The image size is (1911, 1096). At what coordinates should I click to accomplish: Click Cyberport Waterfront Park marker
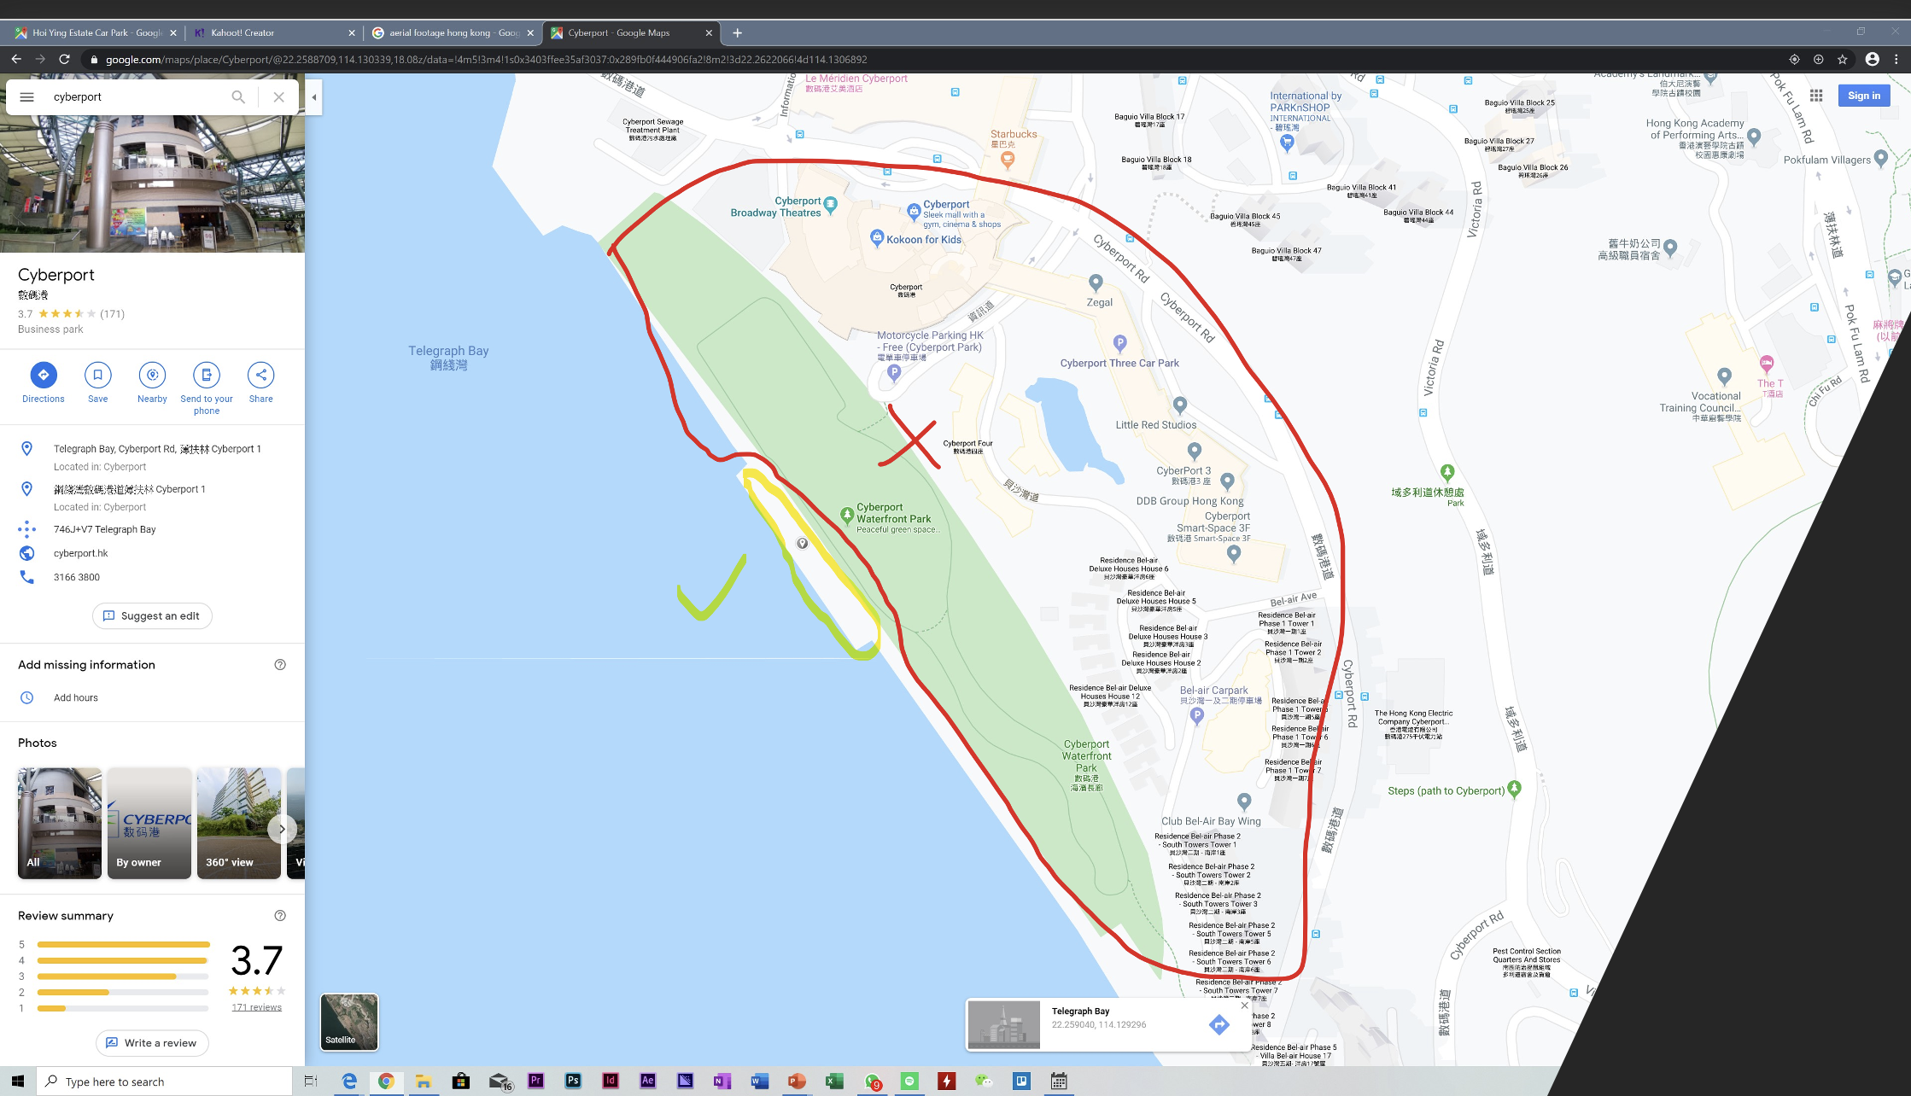tap(846, 515)
